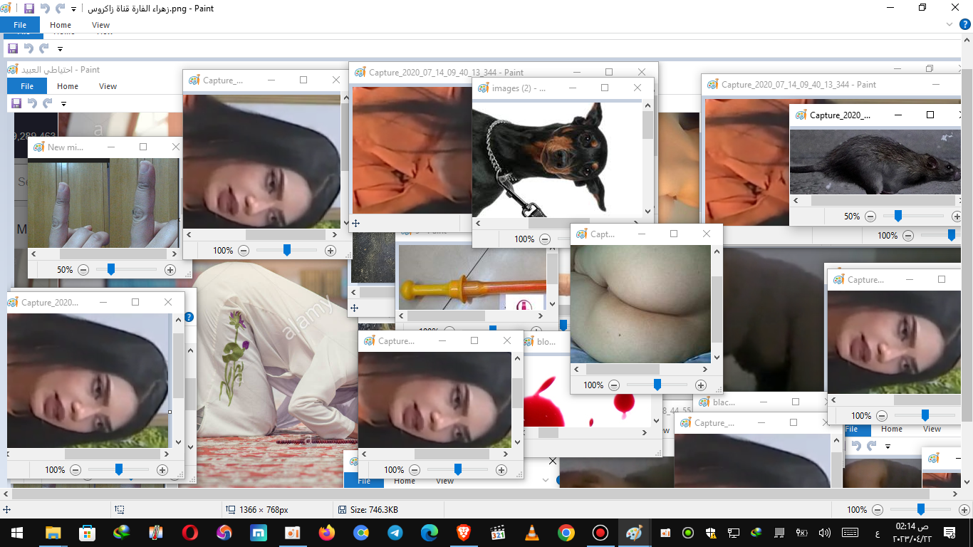Screen dimensions: 973x547
Task: Switch to the topmost View ribbon tab
Action: tap(100, 25)
